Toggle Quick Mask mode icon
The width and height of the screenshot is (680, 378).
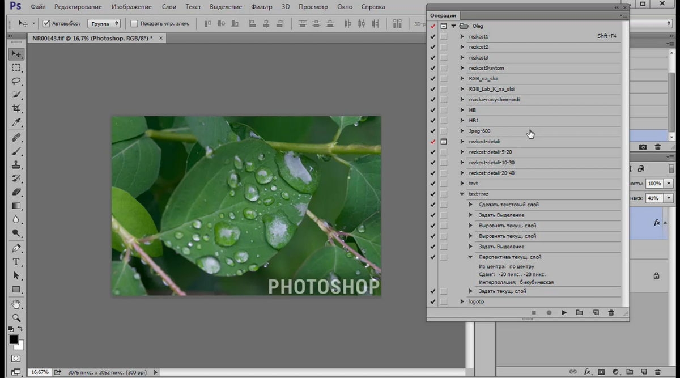(x=16, y=358)
